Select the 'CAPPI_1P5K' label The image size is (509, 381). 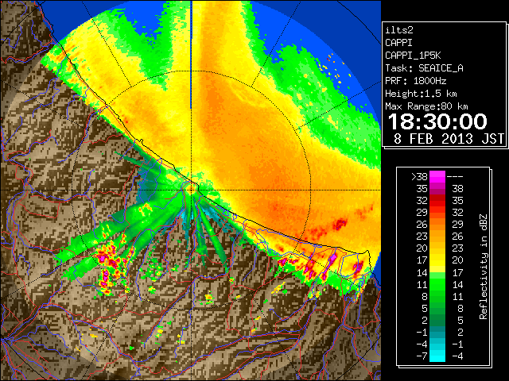(413, 56)
